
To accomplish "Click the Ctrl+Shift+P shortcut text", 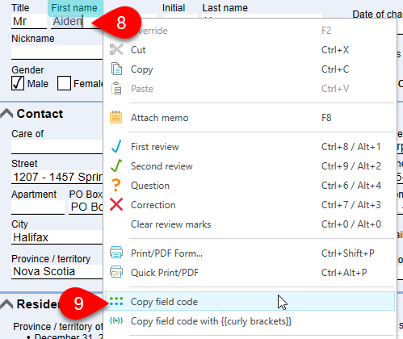I will click(347, 253).
